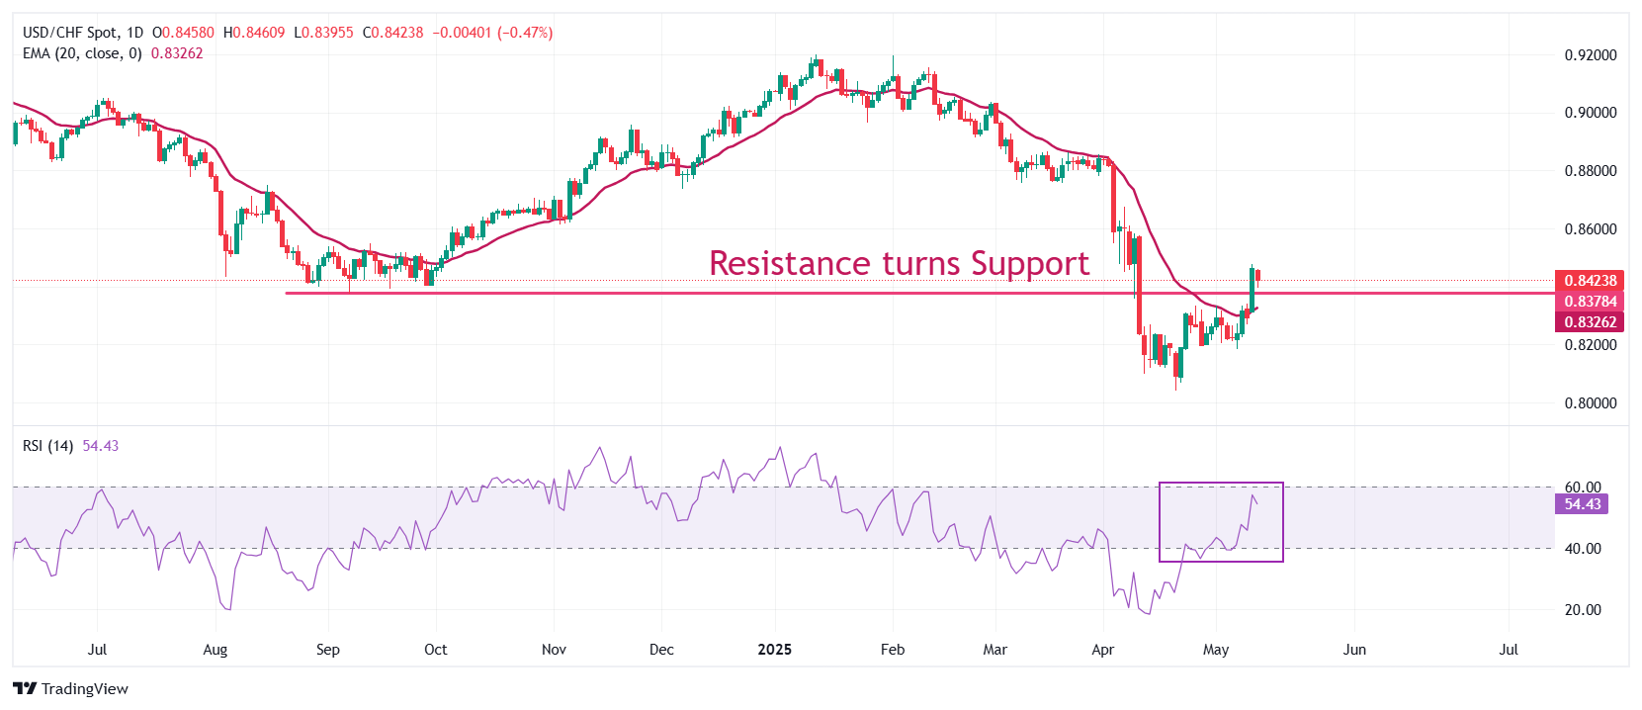Screen dimensions: 1642x710
Task: Click the negative change value −0.00401 (−0.47%)
Action: (x=492, y=33)
